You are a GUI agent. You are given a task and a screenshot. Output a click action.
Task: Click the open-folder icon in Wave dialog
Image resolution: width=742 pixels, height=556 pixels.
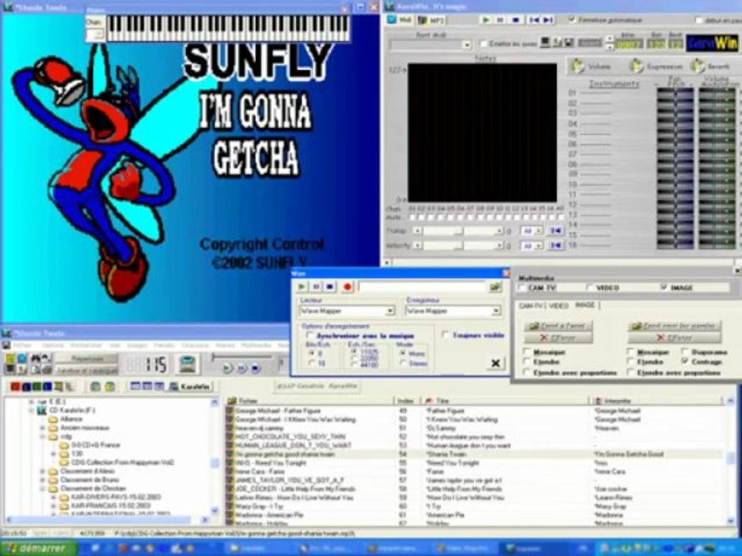495,286
